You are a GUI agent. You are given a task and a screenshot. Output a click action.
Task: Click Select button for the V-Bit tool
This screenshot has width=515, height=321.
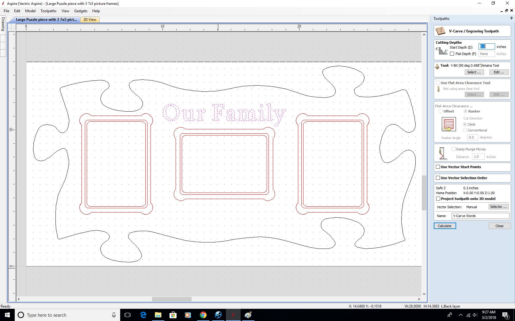[x=474, y=72]
